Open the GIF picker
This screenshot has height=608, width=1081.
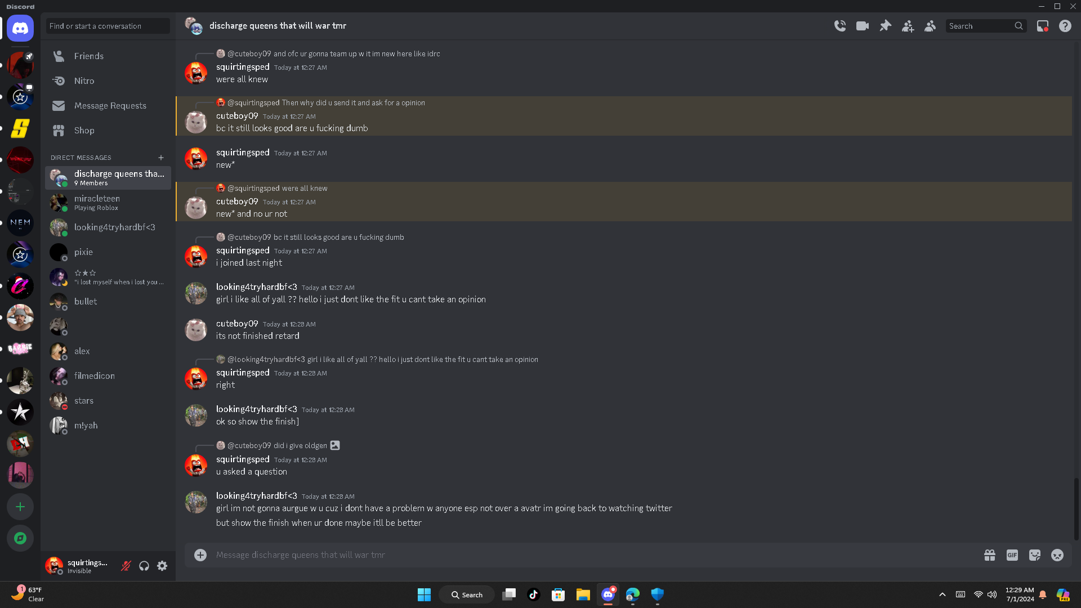[x=1012, y=555]
